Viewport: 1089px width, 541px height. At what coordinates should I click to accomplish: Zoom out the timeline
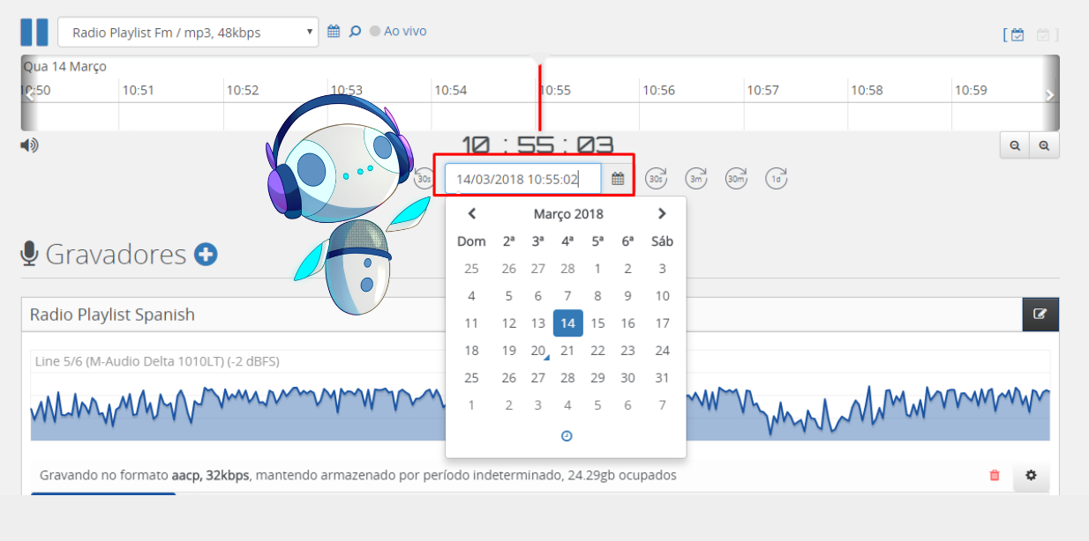pyautogui.click(x=1015, y=145)
